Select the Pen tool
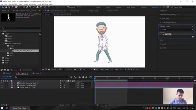The image size is (196, 110). tap(27, 7)
